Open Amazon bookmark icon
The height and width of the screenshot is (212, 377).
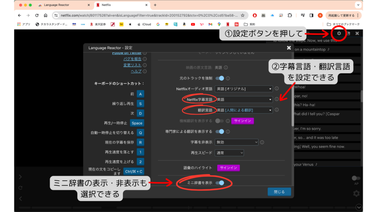pos(184,24)
